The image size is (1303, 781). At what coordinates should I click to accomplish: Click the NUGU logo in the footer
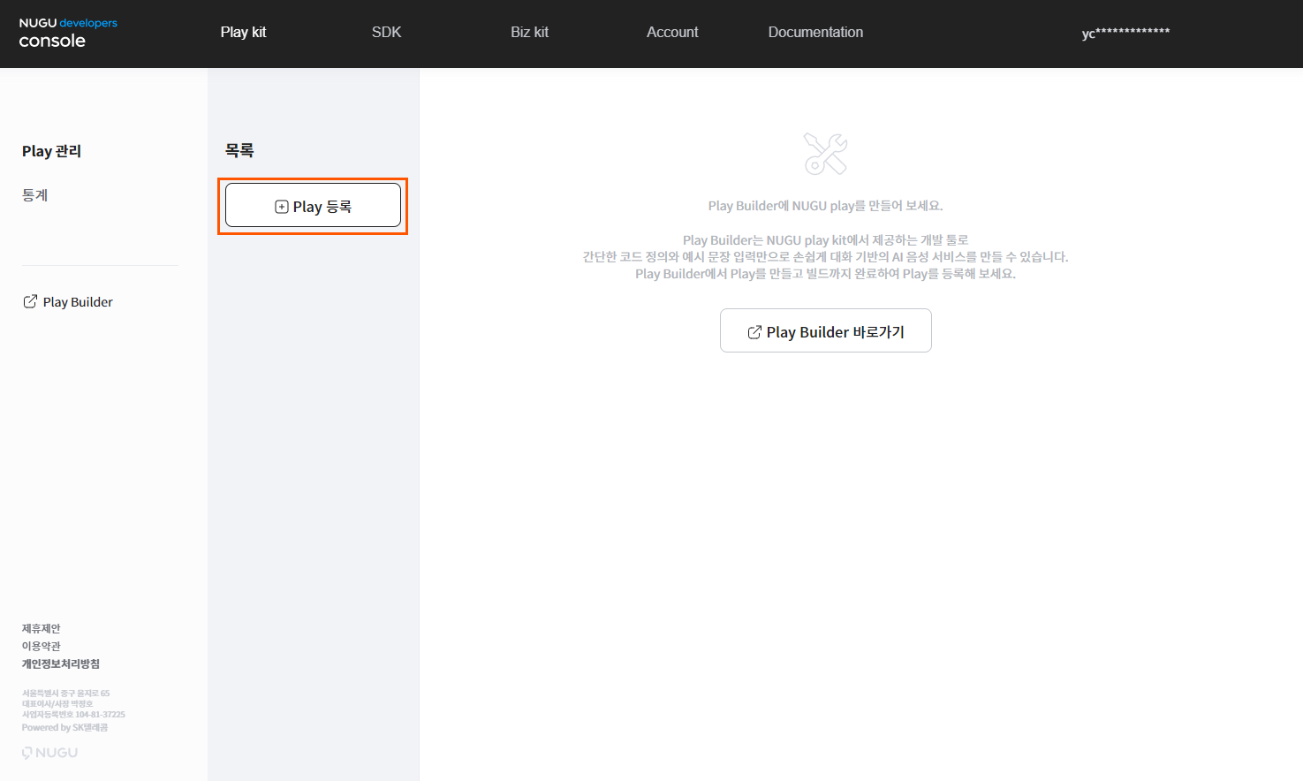tap(50, 753)
